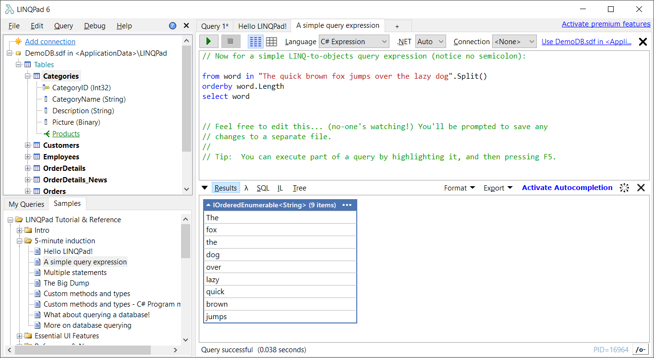Open the File menu
Viewport: 654px width, 358px height.
(x=14, y=26)
